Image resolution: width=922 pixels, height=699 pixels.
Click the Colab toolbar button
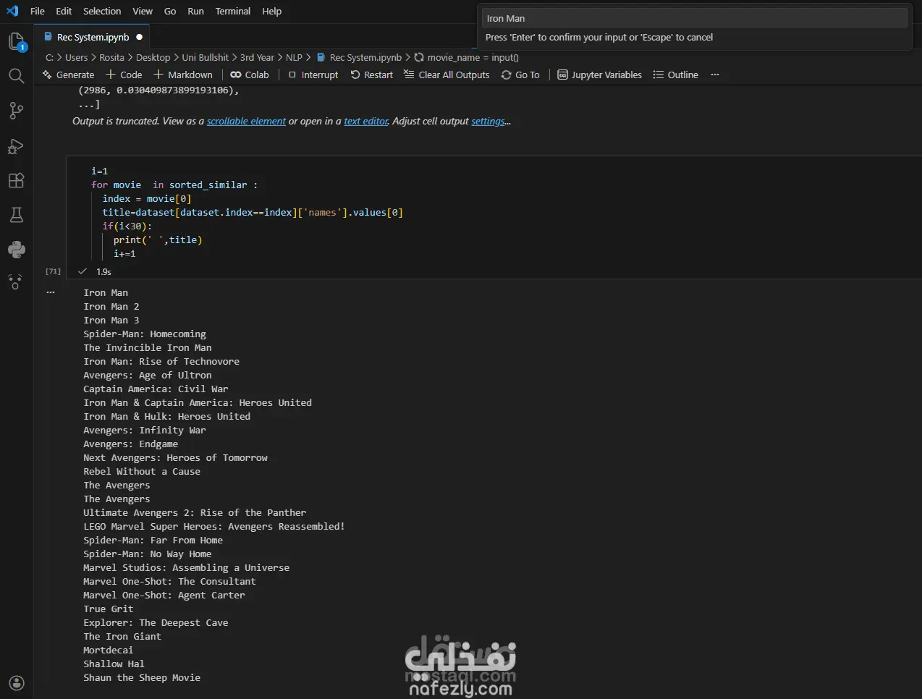[x=250, y=75]
